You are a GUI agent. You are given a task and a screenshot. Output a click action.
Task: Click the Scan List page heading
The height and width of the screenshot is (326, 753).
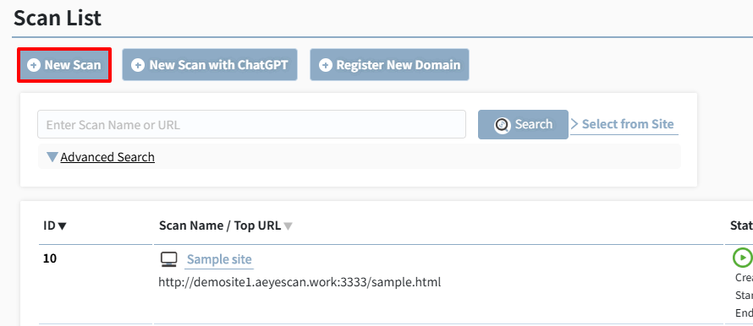click(58, 19)
